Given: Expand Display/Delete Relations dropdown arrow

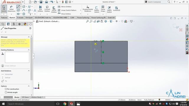Looking at the screenshot, I should pos(88,14).
